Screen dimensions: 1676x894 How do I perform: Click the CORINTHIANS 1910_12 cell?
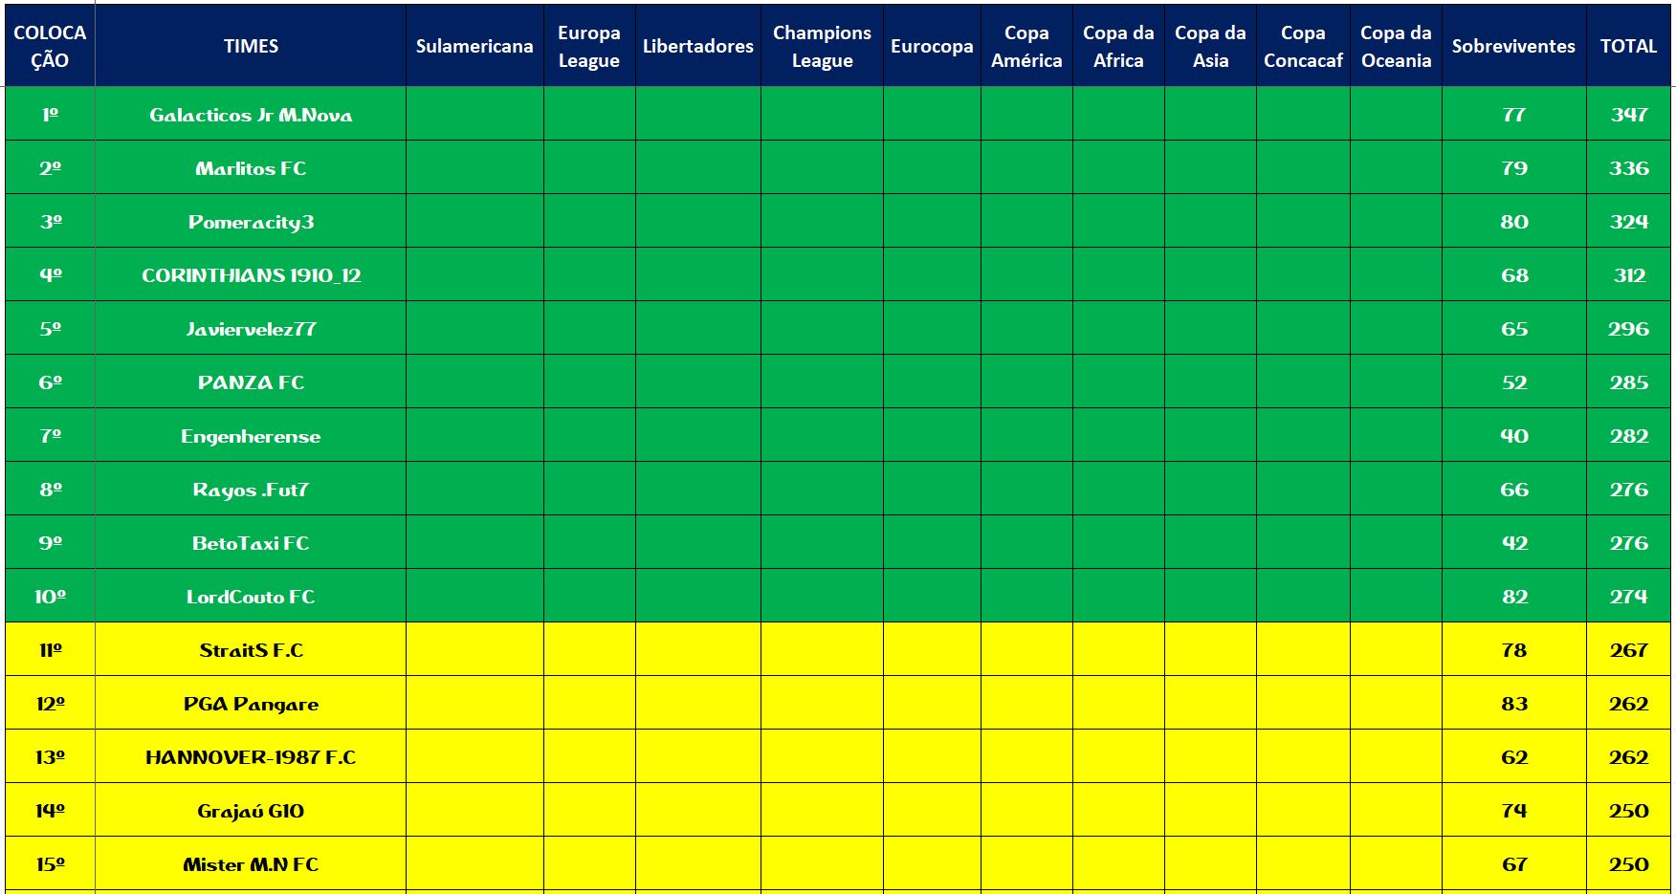(251, 275)
